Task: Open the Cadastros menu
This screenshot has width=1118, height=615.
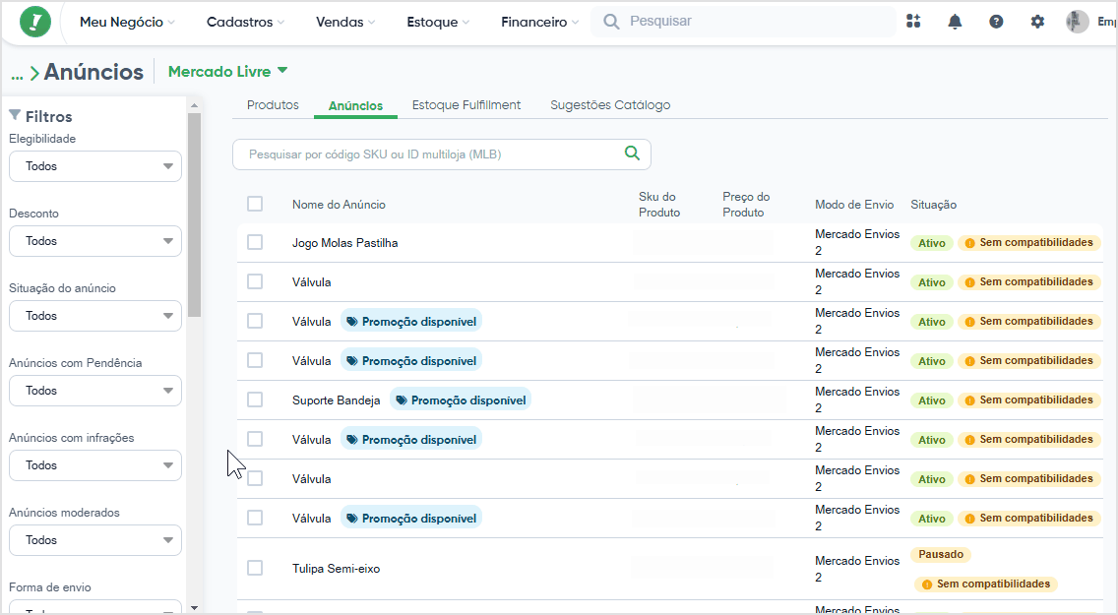Action: (x=245, y=22)
